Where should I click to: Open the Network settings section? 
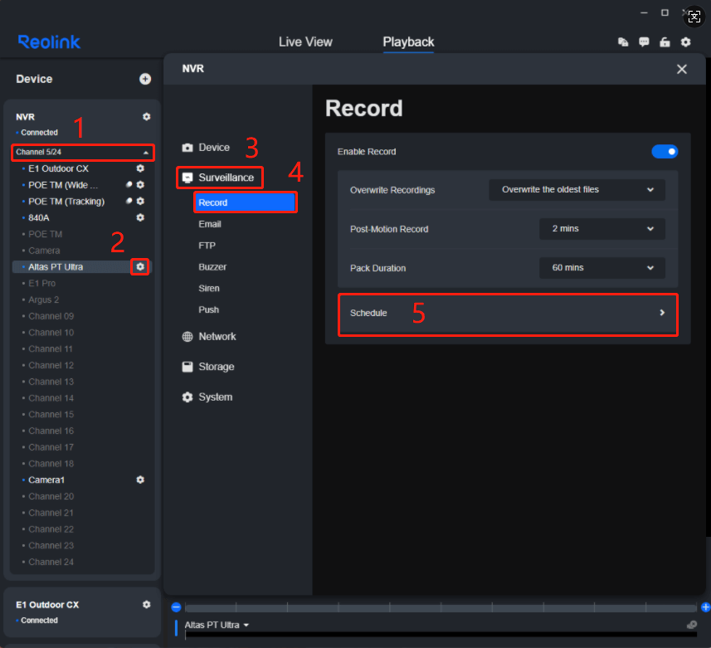[209, 337]
